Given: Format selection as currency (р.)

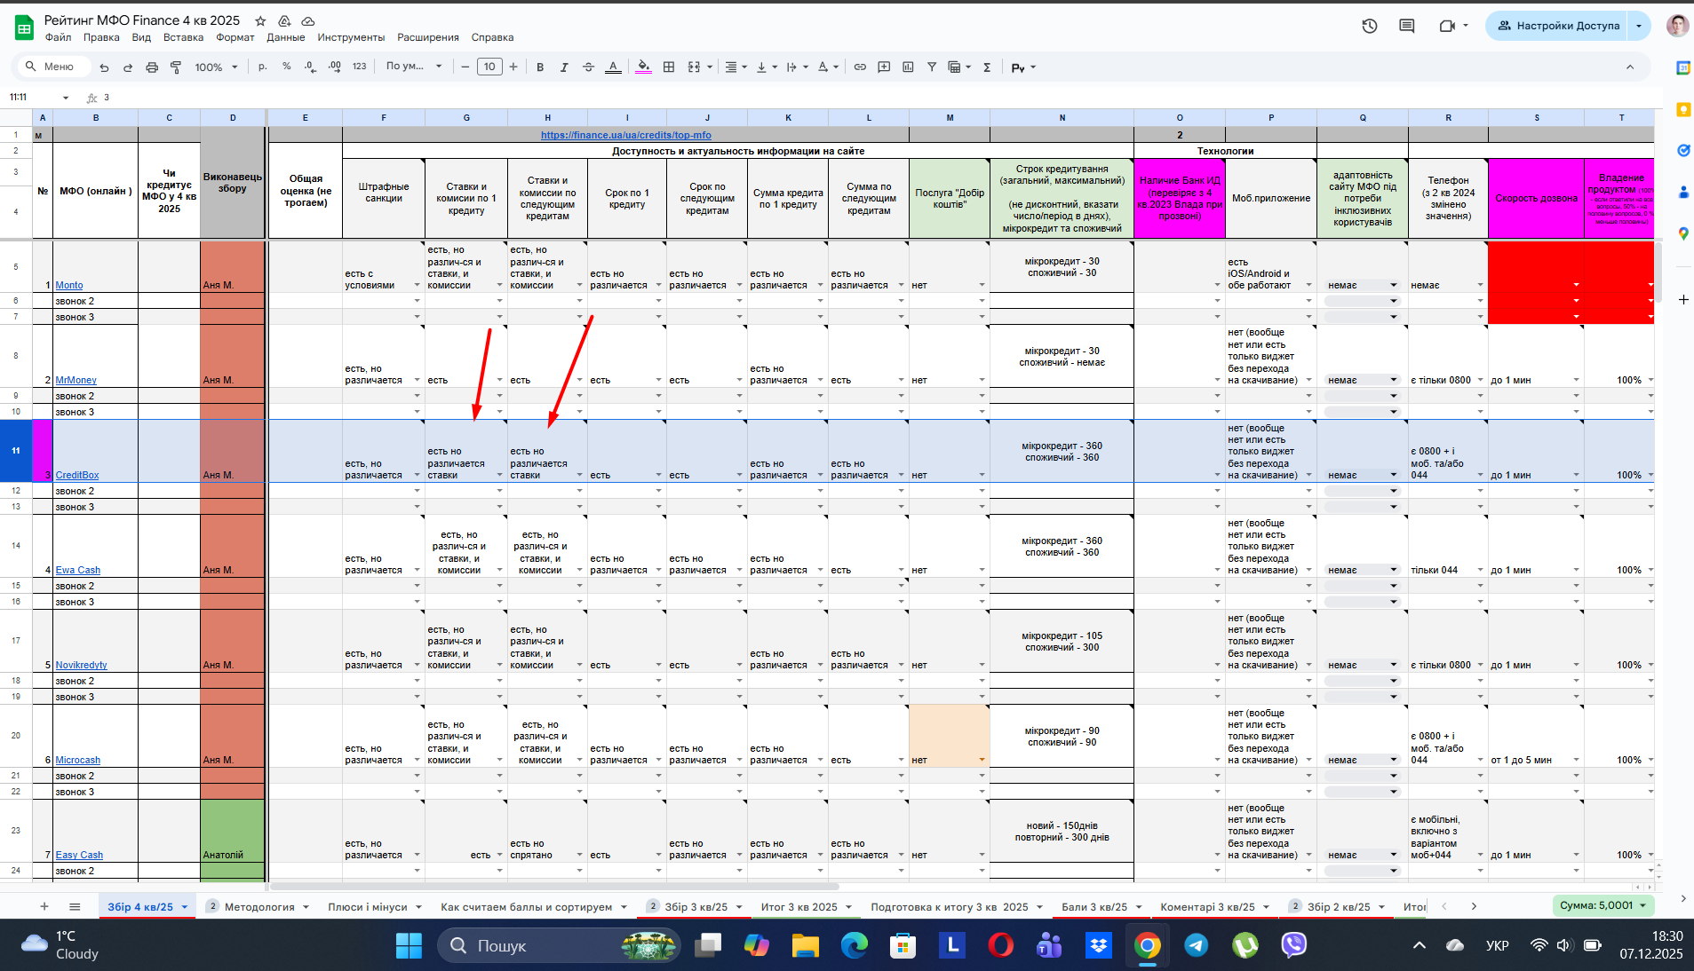Looking at the screenshot, I should 263,67.
